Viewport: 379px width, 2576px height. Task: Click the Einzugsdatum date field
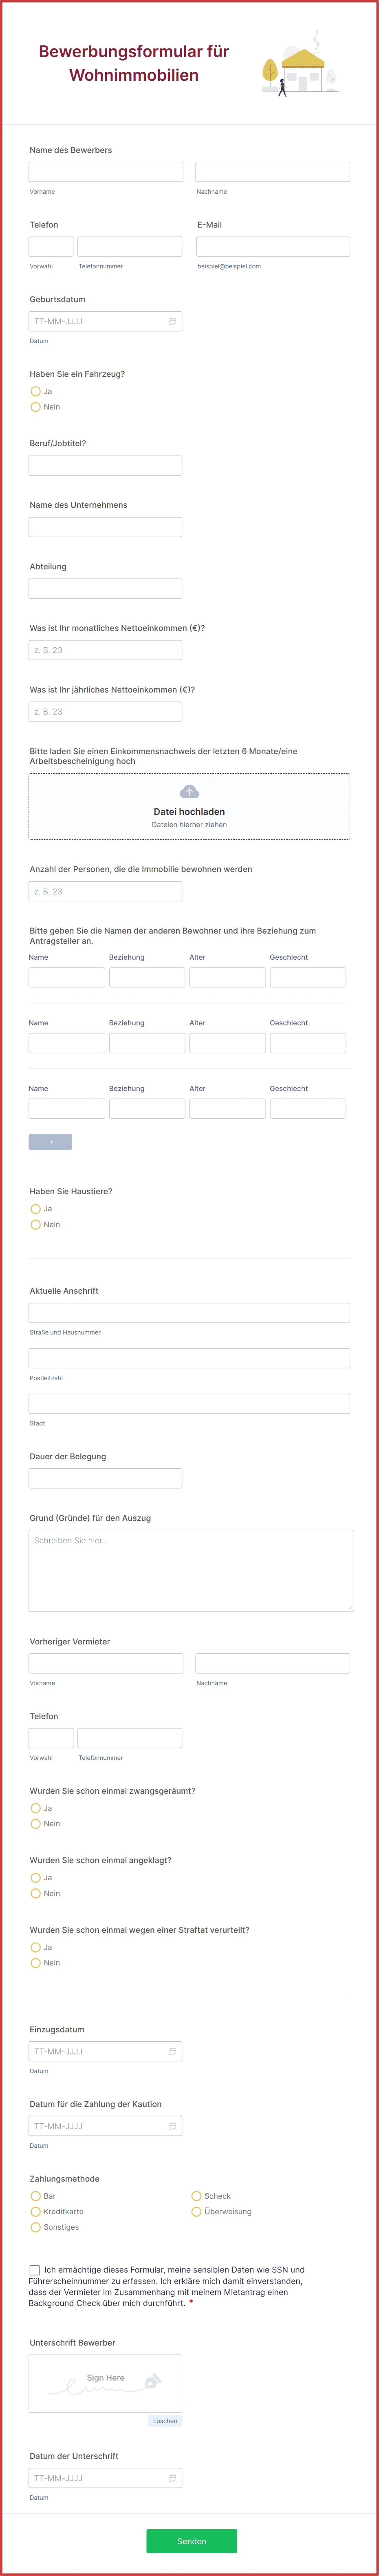pyautogui.click(x=105, y=2051)
